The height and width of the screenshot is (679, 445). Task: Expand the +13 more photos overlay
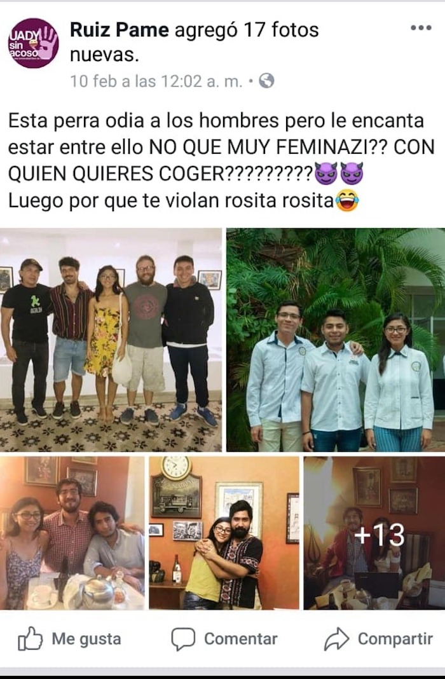(374, 533)
